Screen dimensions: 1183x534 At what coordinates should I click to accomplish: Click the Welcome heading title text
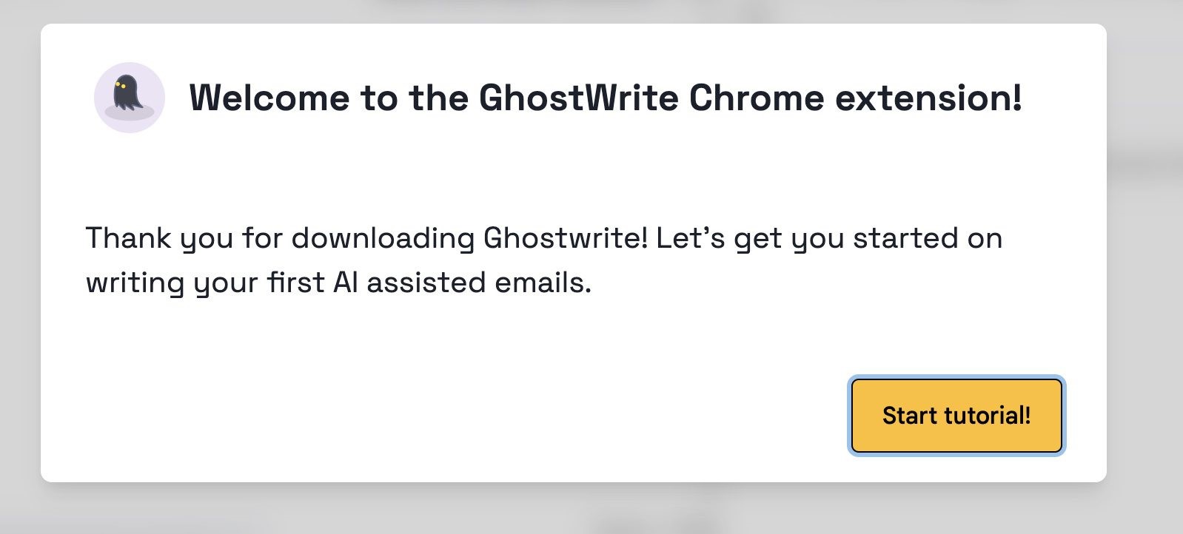[x=605, y=98]
